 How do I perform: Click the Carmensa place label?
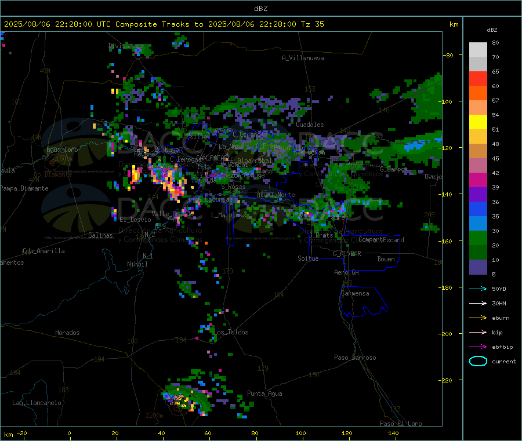pos(355,293)
